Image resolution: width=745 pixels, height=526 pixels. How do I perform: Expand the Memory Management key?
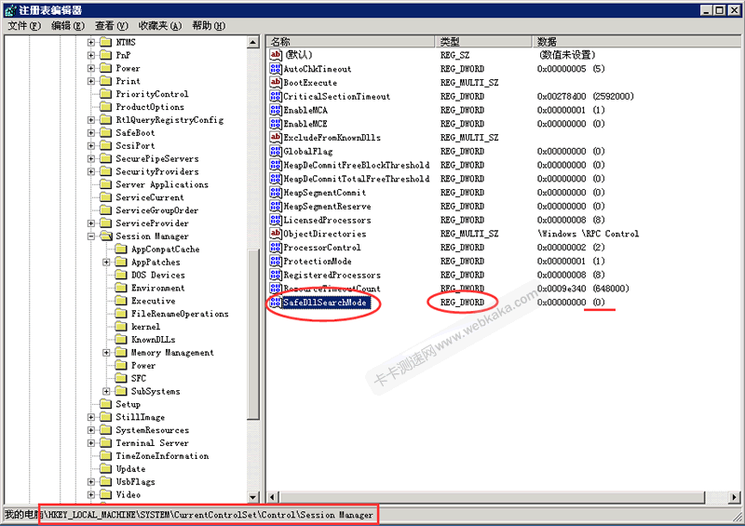(106, 353)
